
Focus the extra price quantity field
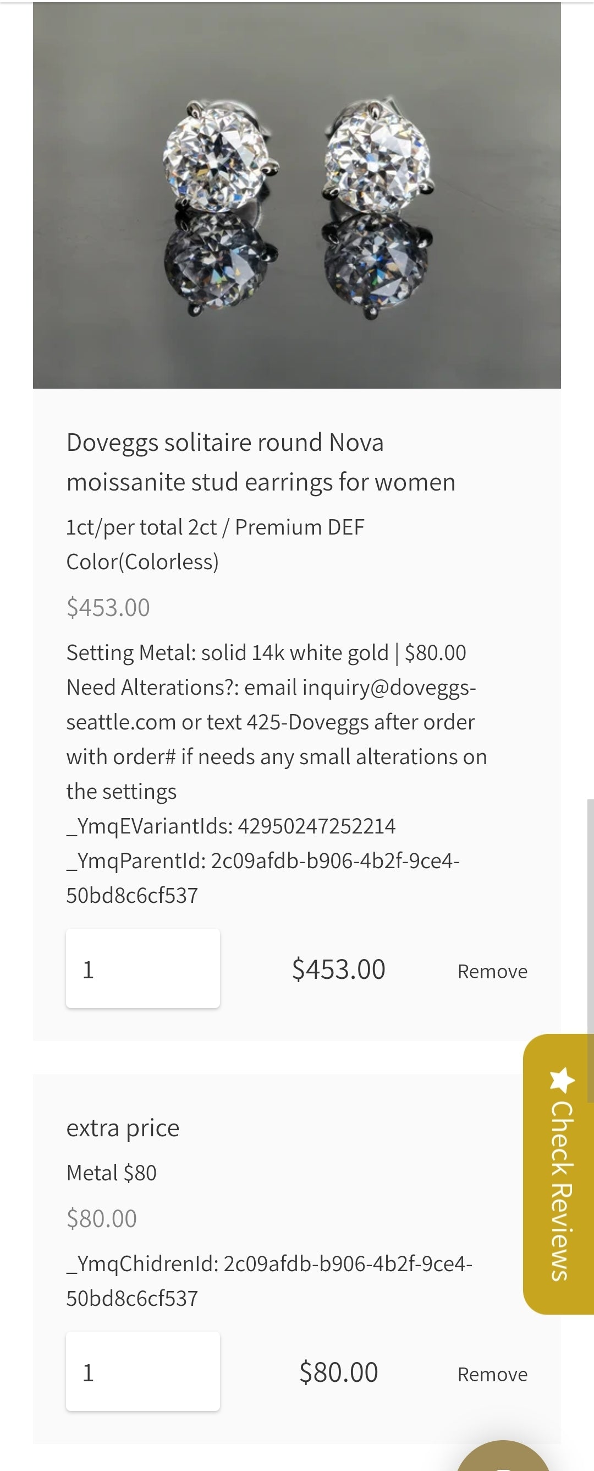point(142,1372)
